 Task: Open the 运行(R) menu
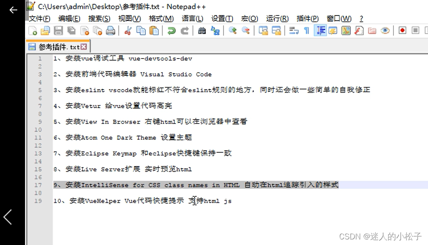(277, 19)
